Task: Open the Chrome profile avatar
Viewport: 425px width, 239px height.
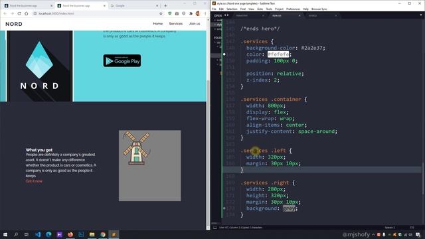Action: click(x=198, y=13)
